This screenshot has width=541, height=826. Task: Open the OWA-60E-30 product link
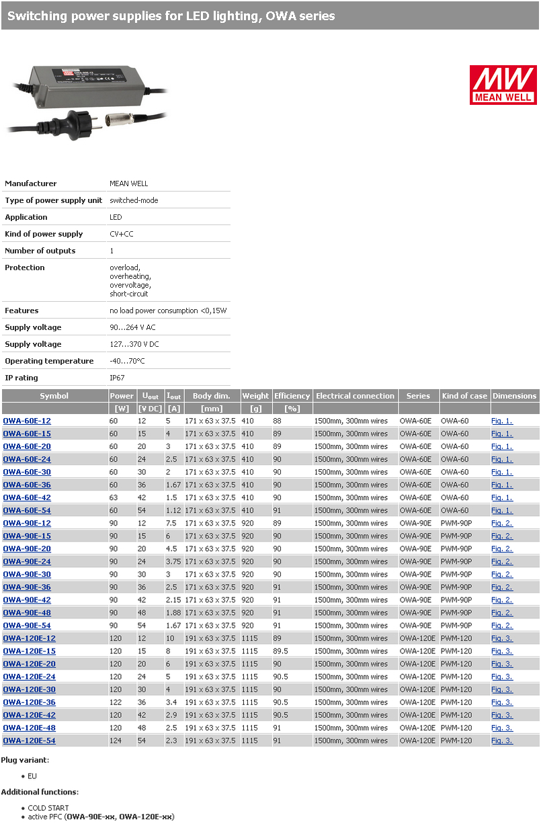coord(27,472)
